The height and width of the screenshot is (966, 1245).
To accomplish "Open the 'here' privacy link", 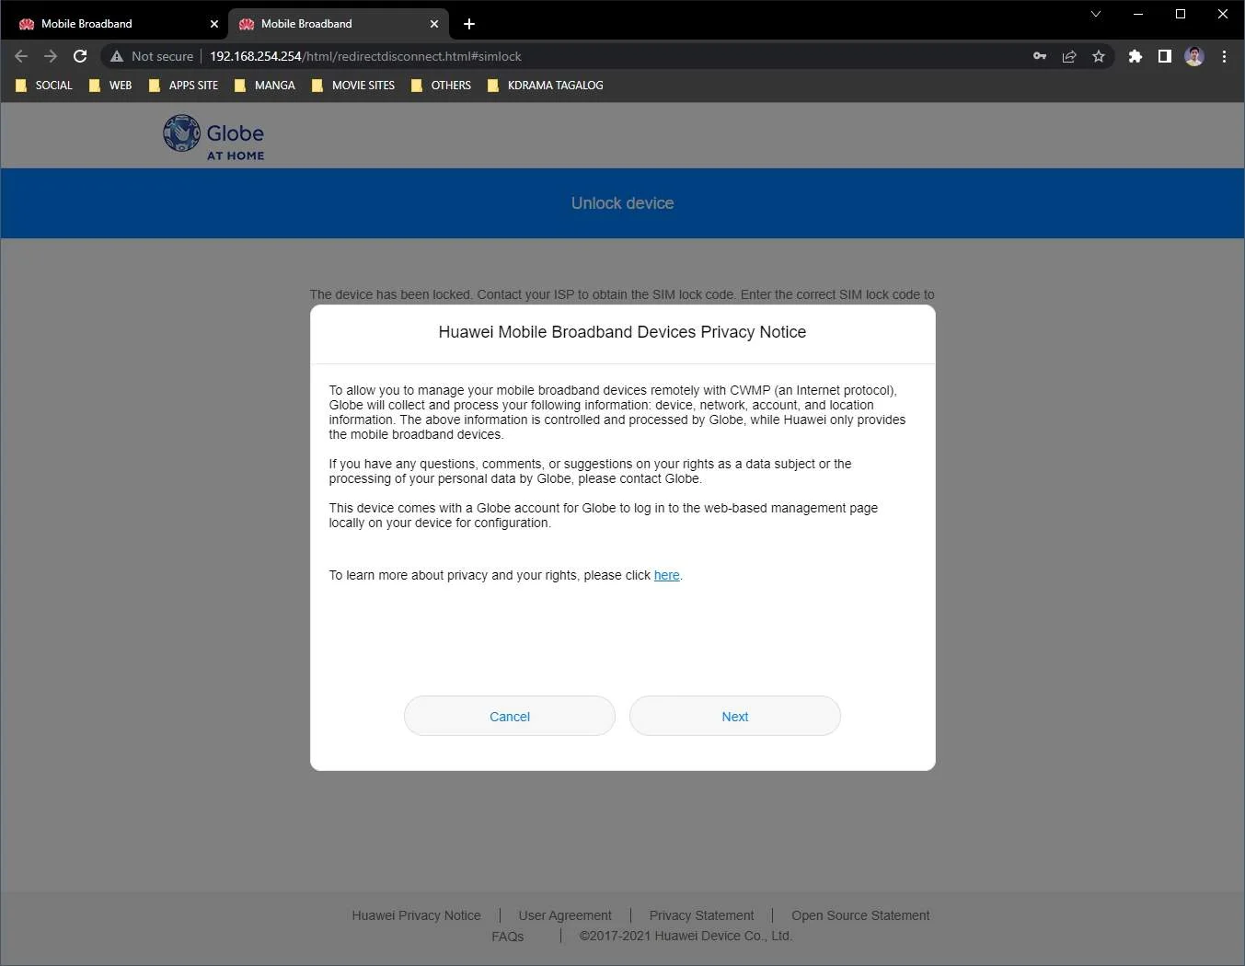I will click(666, 575).
